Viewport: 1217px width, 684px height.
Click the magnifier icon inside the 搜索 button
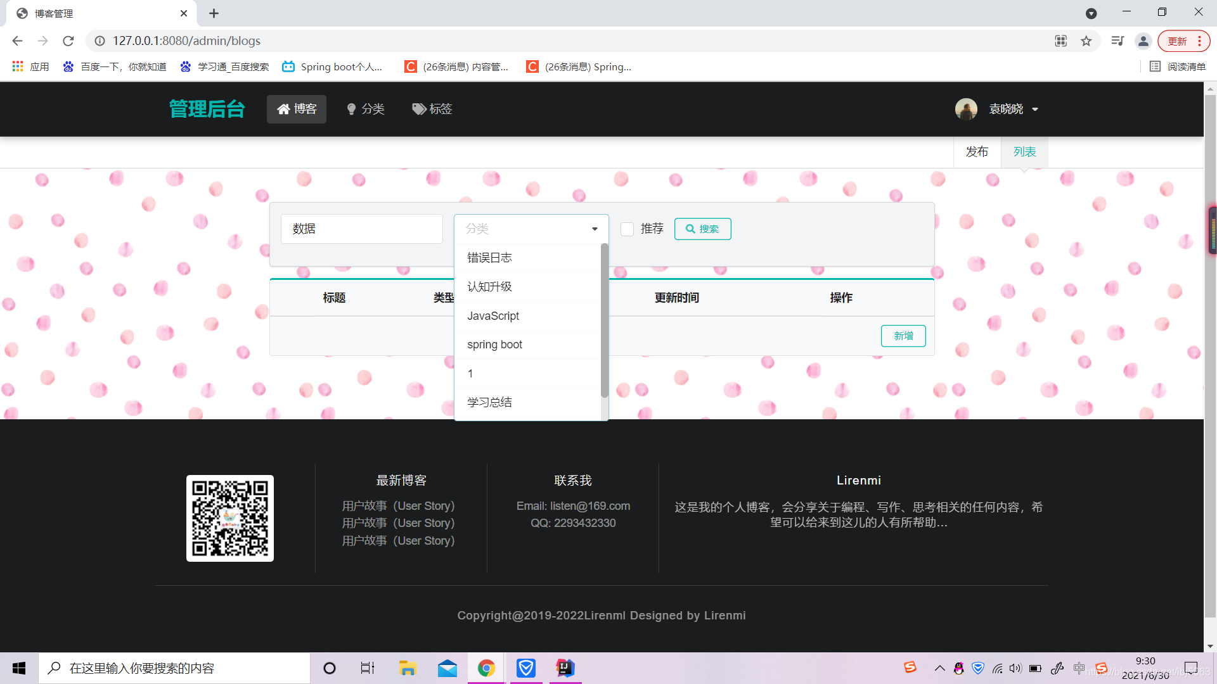[x=691, y=229]
